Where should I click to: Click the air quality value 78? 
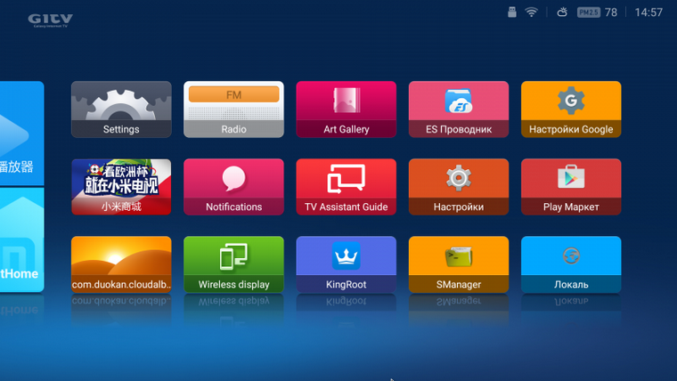[611, 12]
